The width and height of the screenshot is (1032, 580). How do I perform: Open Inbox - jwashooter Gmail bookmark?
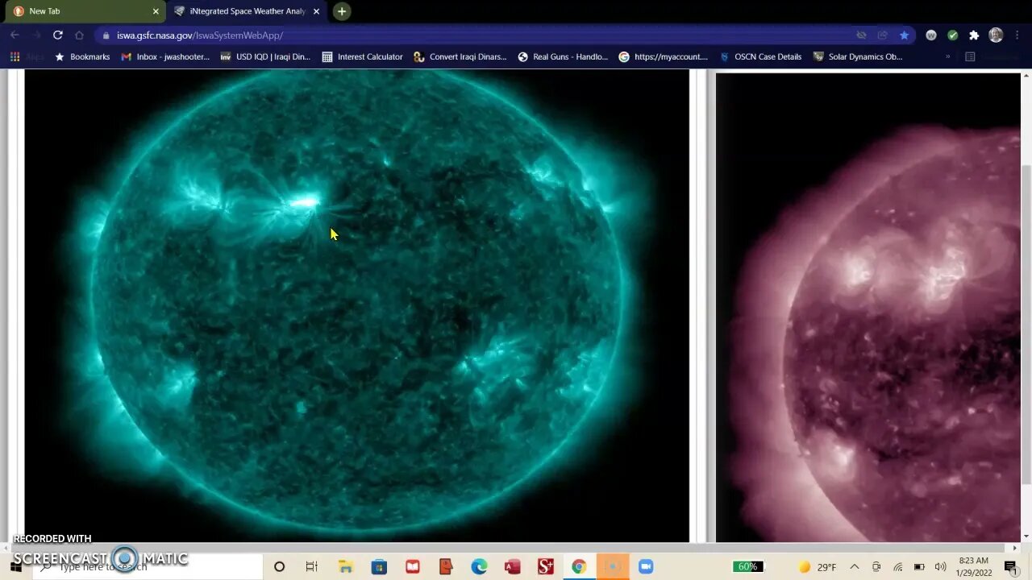165,56
